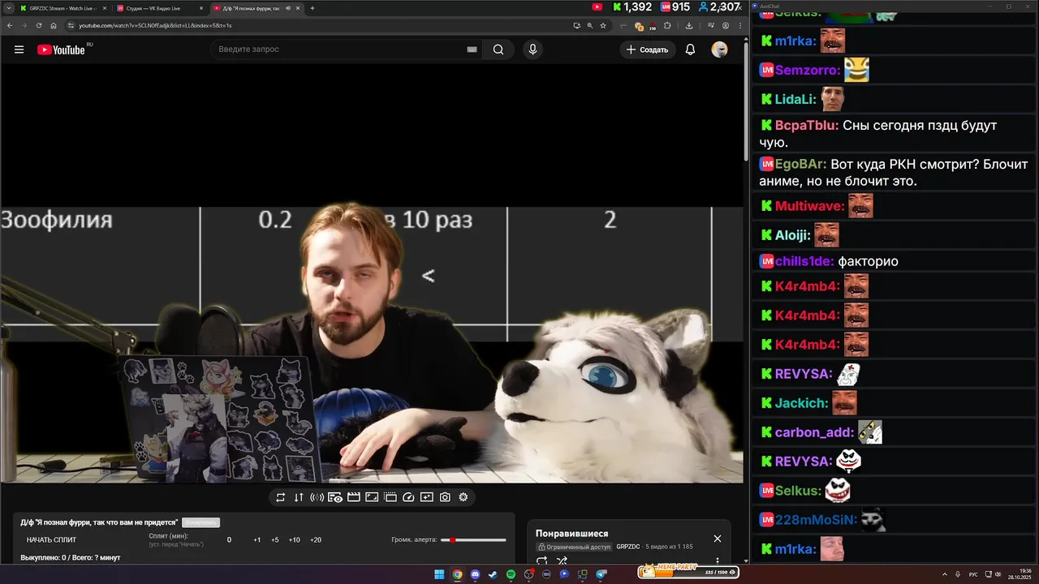The height and width of the screenshot is (584, 1039).
Task: Click the up-down arrows icon in player toolbar
Action: point(299,497)
